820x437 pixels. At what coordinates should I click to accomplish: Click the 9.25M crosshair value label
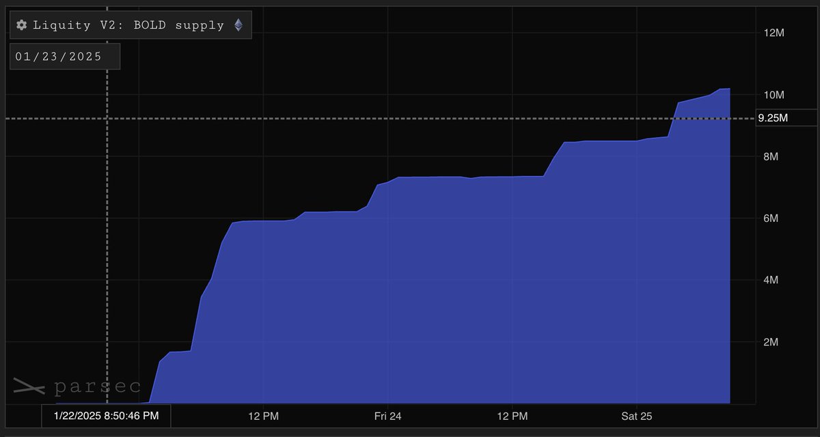(787, 118)
